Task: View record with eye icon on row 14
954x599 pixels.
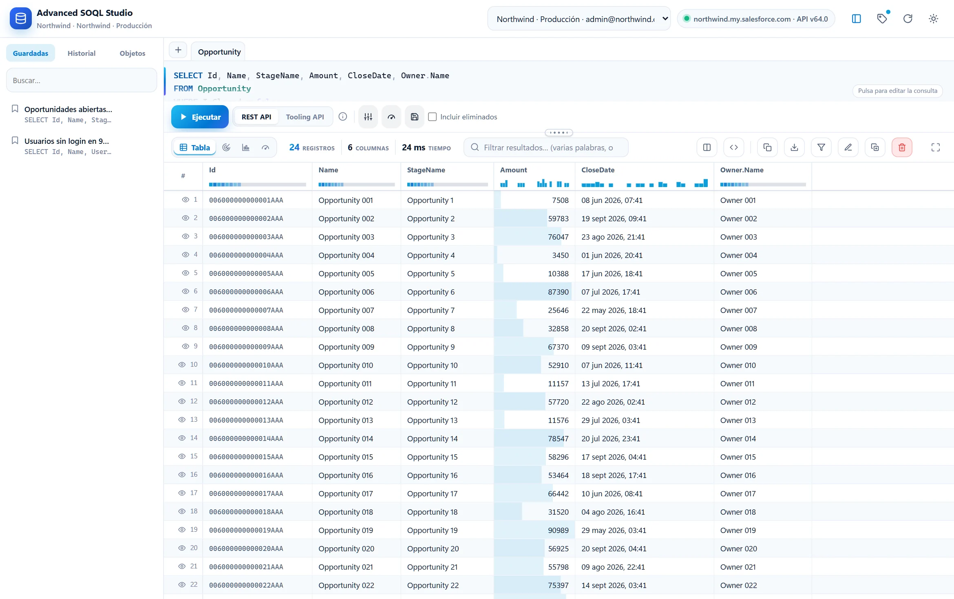Action: pyautogui.click(x=182, y=438)
